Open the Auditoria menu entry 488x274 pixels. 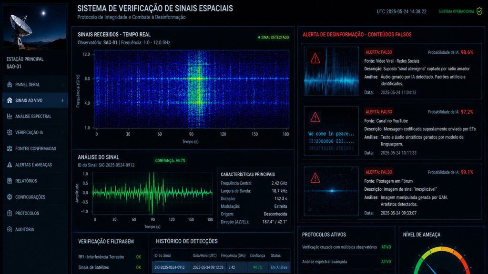click(x=35, y=229)
